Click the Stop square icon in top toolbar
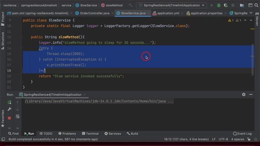Image resolution: width=260 pixels, height=146 pixels. tap(233, 5)
